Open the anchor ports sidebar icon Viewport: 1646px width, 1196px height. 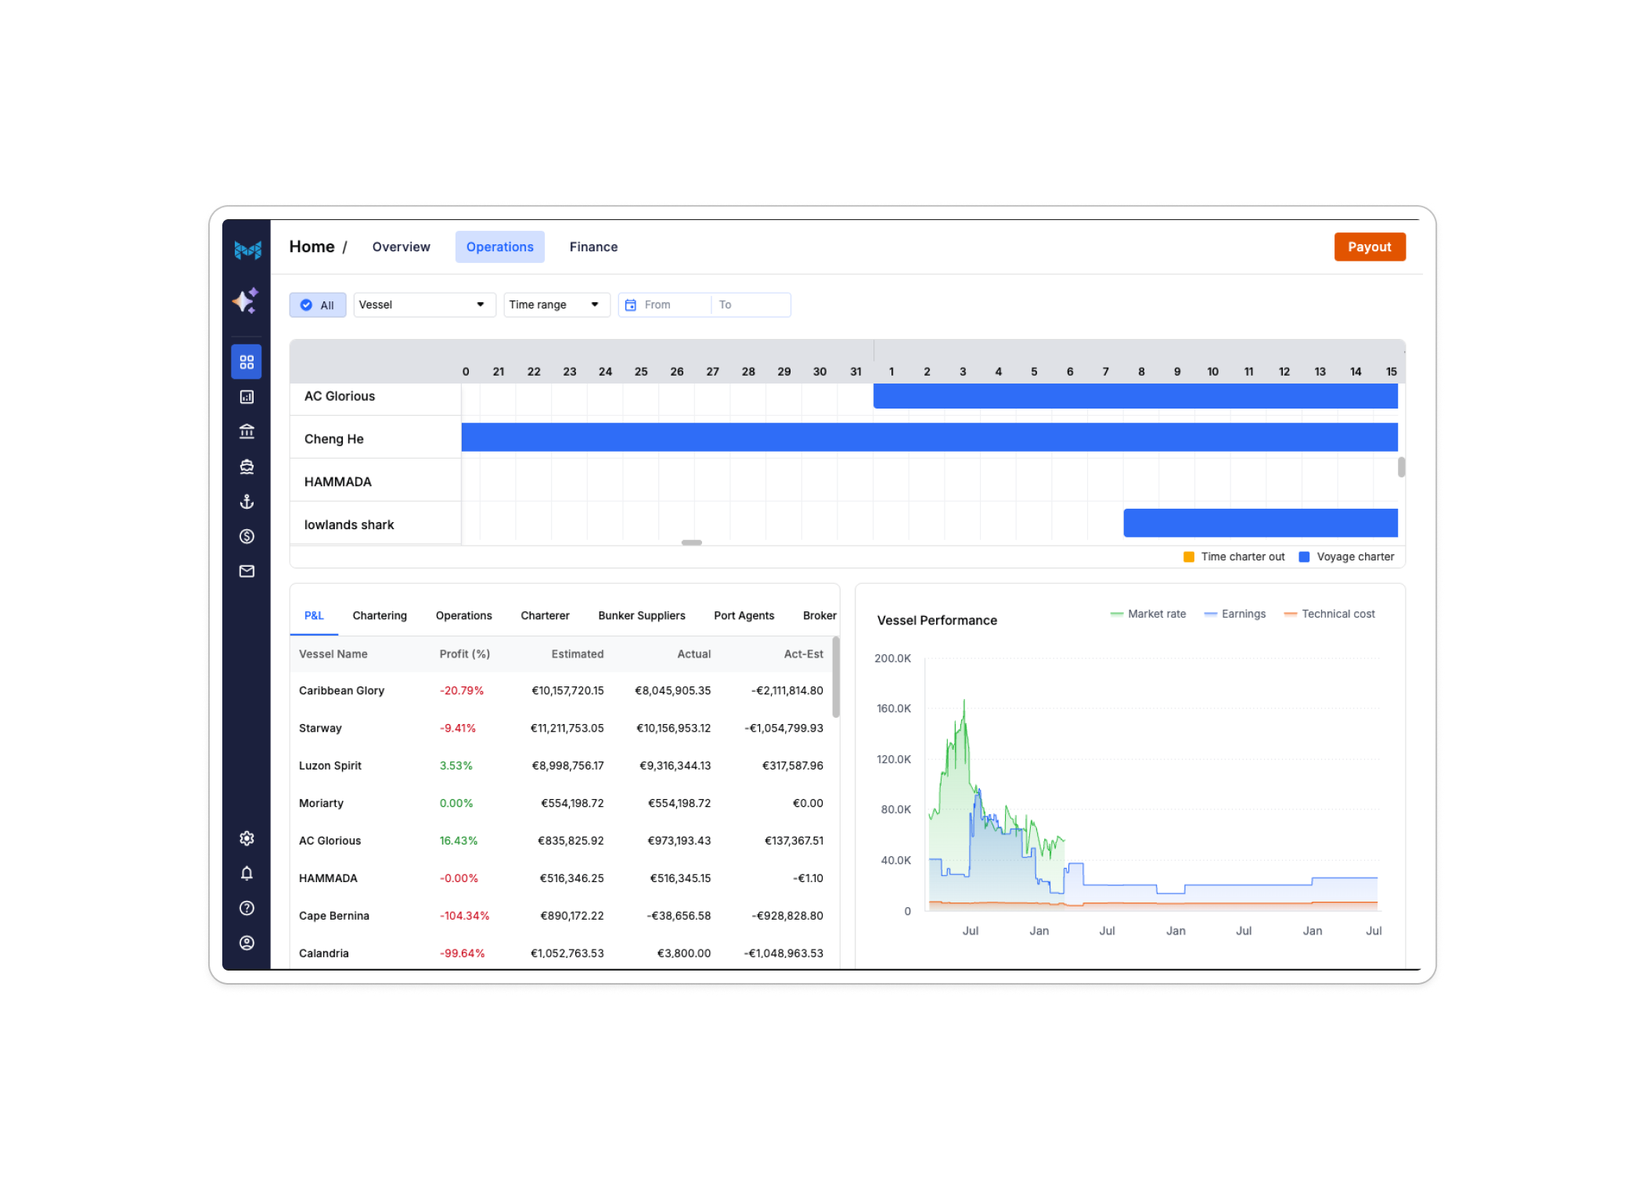pos(247,502)
